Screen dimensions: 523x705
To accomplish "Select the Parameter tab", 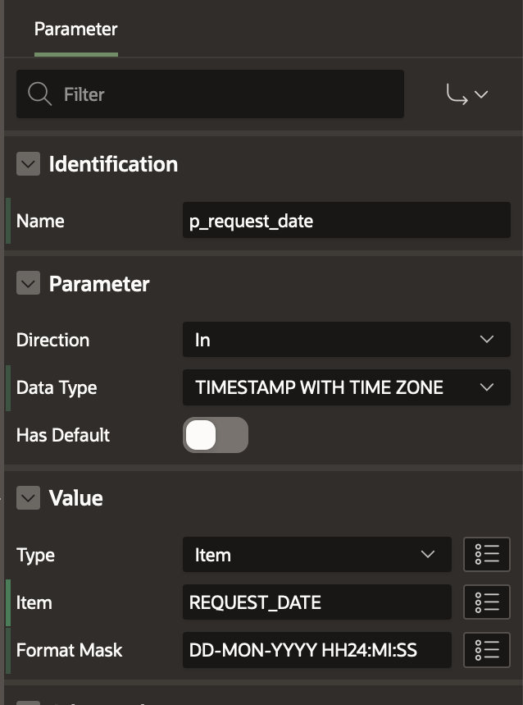I will [75, 30].
